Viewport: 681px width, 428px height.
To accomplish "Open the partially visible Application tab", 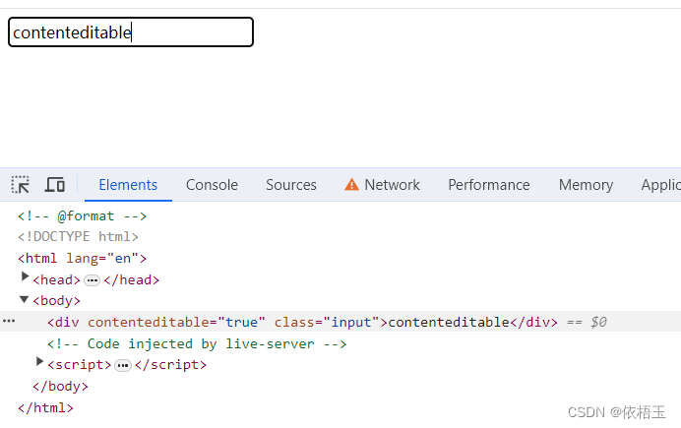I will [x=660, y=185].
